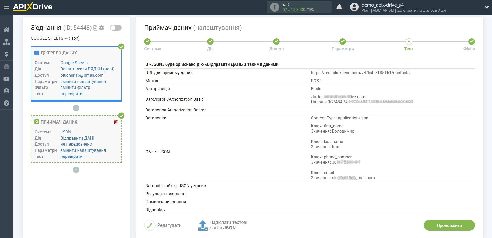Screen dimensions: 492x238
Task: Copy connection document icon next to ID
Action: (x=95, y=28)
